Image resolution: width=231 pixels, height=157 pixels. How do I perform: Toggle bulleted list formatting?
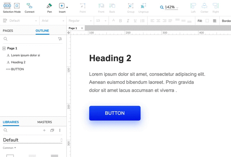point(142,21)
